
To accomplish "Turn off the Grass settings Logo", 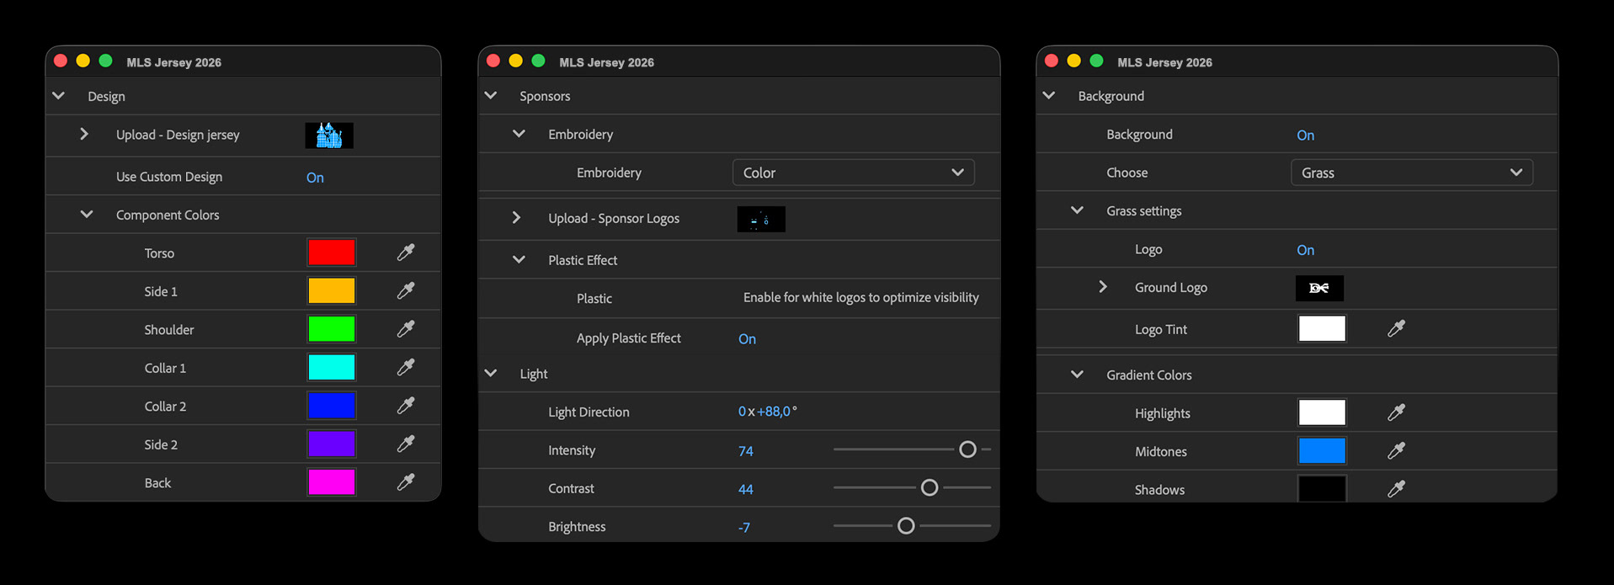I will coord(1305,250).
